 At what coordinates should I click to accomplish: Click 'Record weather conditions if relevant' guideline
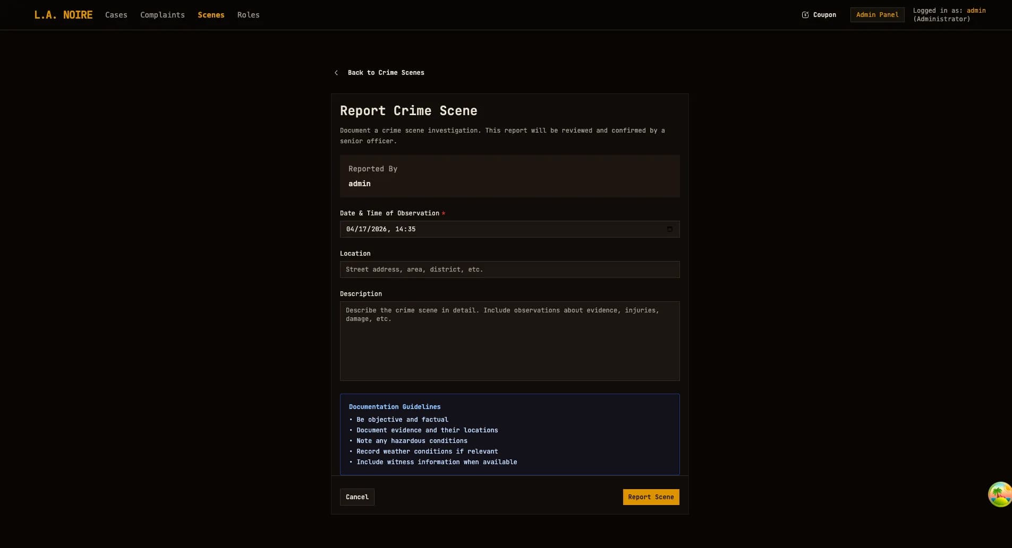click(427, 451)
